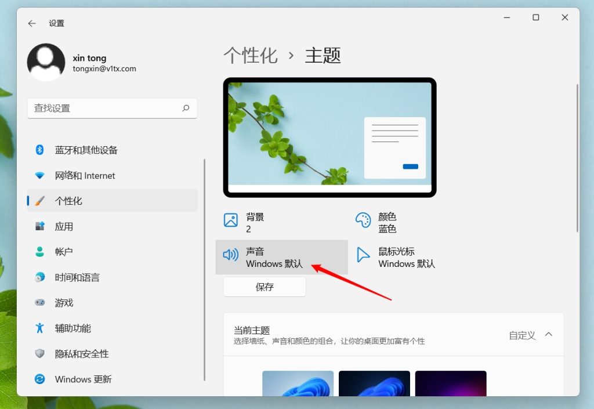Image resolution: width=594 pixels, height=409 pixels.
Task: Click the Time and language clock icon
Action: (x=40, y=277)
